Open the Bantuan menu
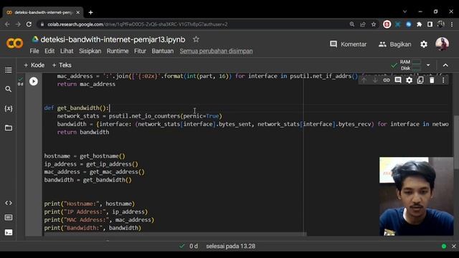Image resolution: width=459 pixels, height=258 pixels. [x=163, y=51]
